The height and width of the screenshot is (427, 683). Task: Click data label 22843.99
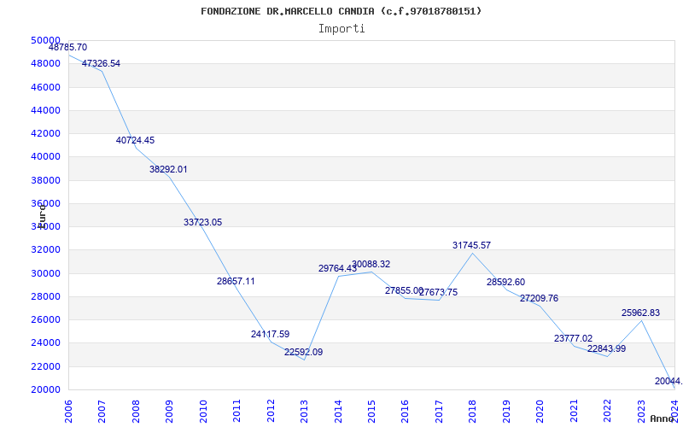coord(606,348)
